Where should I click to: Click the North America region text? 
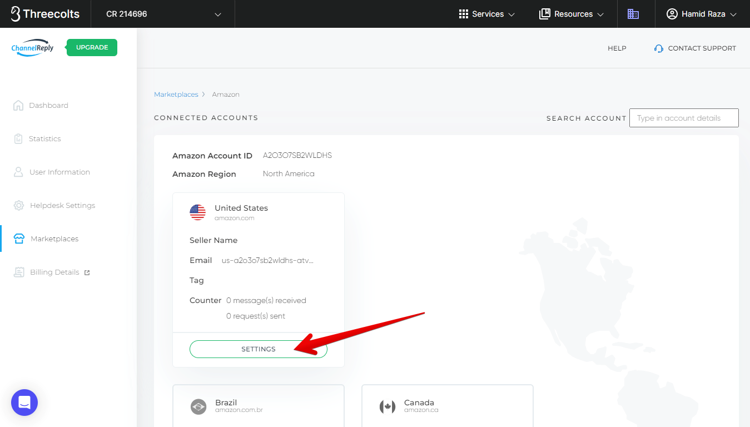[289, 174]
